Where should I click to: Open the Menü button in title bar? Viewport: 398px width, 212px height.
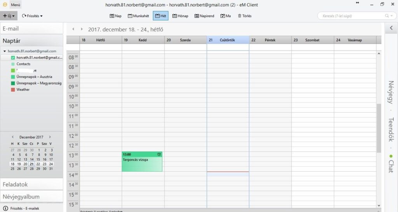coord(16,5)
